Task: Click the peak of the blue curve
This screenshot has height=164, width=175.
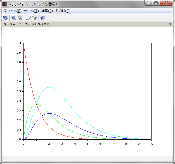Action: [49, 113]
